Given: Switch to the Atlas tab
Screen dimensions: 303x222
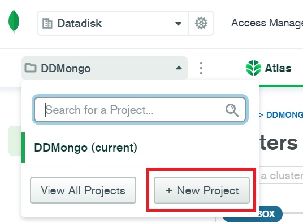Looking at the screenshot, I should (x=269, y=68).
